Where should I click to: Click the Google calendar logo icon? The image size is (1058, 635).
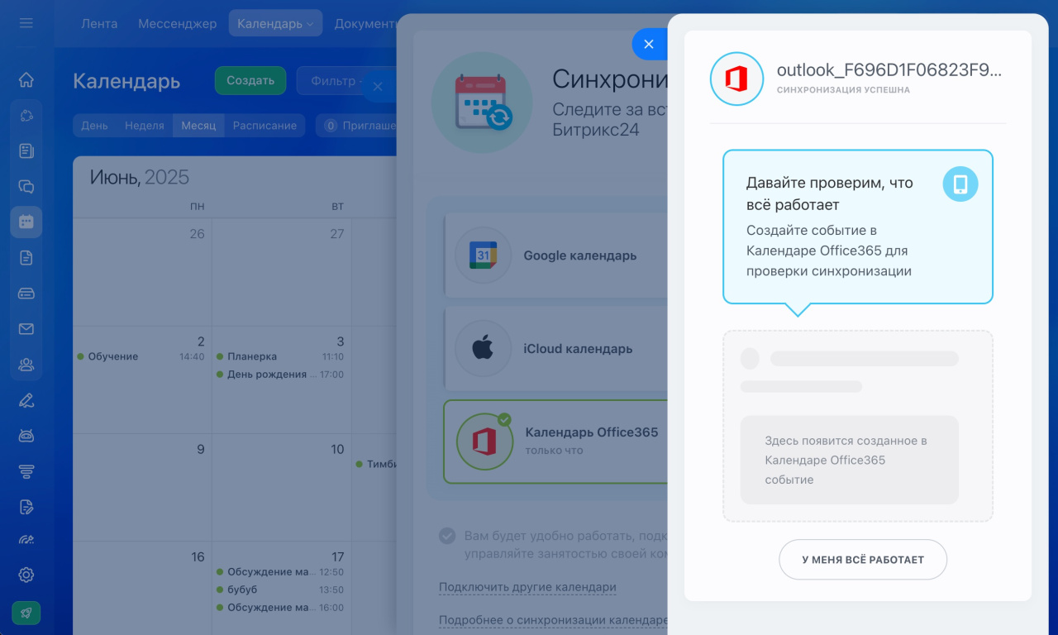pyautogui.click(x=483, y=255)
